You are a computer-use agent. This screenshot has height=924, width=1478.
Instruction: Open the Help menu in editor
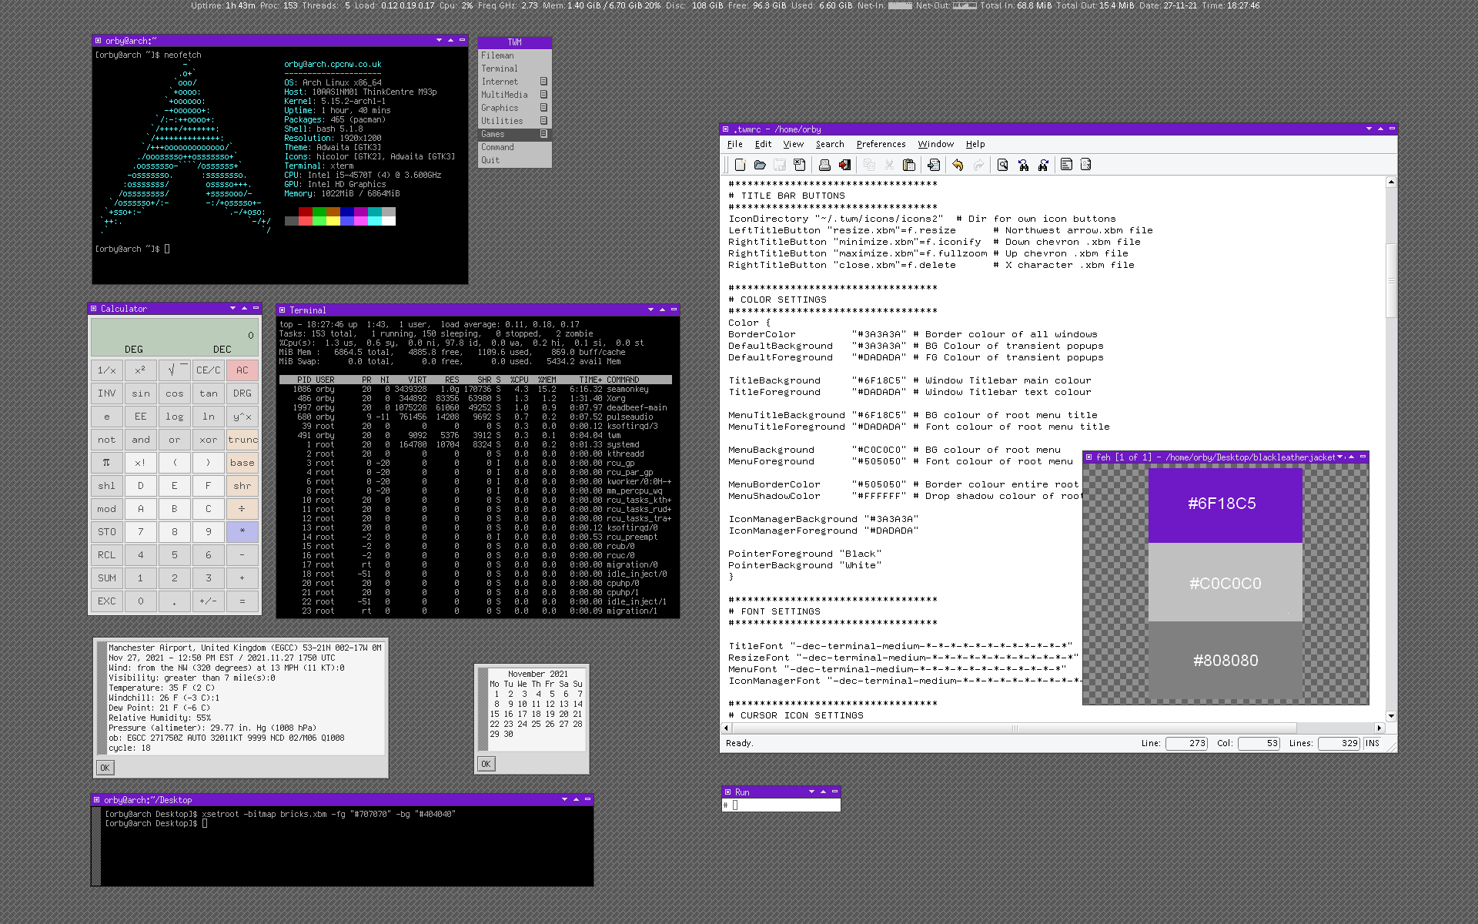pos(975,144)
